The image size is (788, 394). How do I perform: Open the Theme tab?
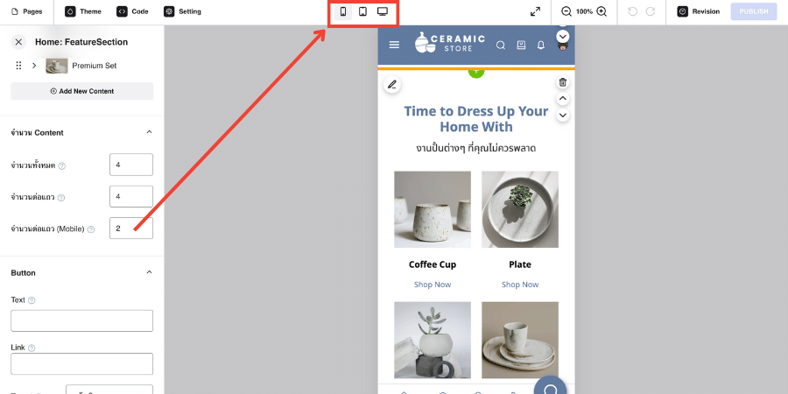[x=83, y=11]
